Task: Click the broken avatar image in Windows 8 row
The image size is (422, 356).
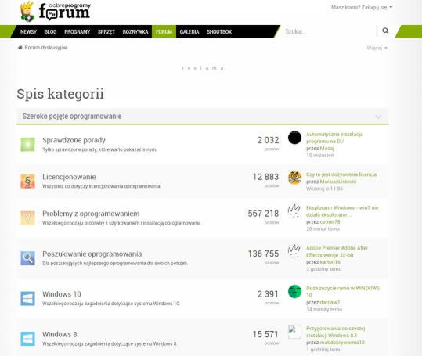Action: (x=294, y=332)
